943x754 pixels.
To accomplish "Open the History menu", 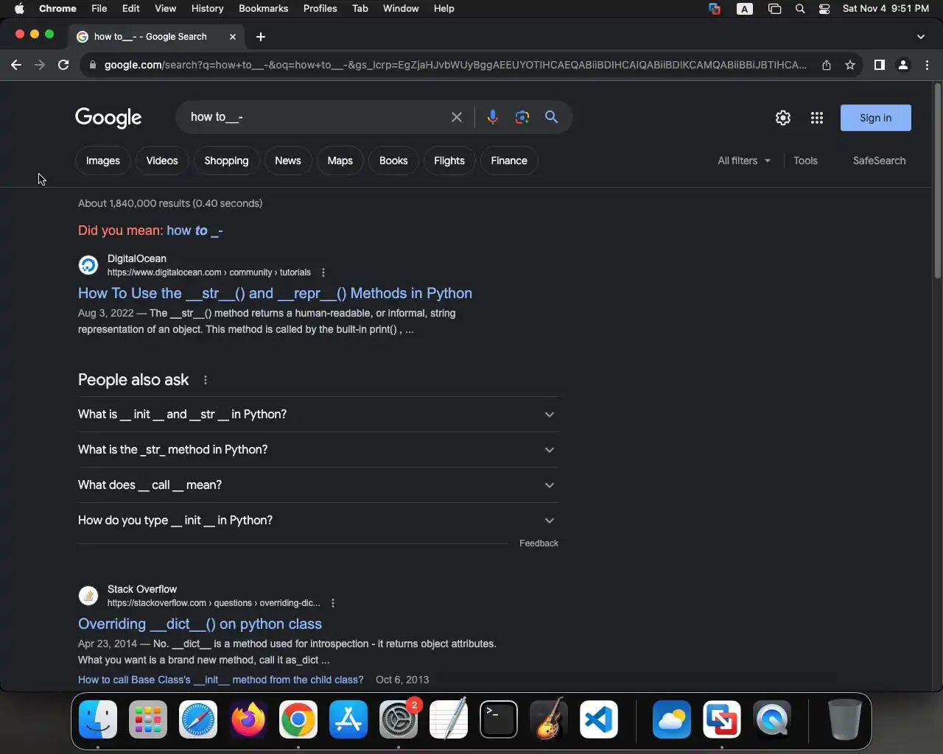I will (x=207, y=8).
